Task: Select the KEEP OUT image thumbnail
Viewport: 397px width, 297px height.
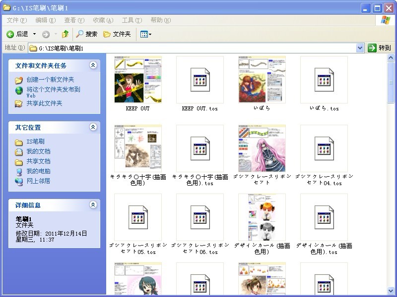Action: coord(138,80)
